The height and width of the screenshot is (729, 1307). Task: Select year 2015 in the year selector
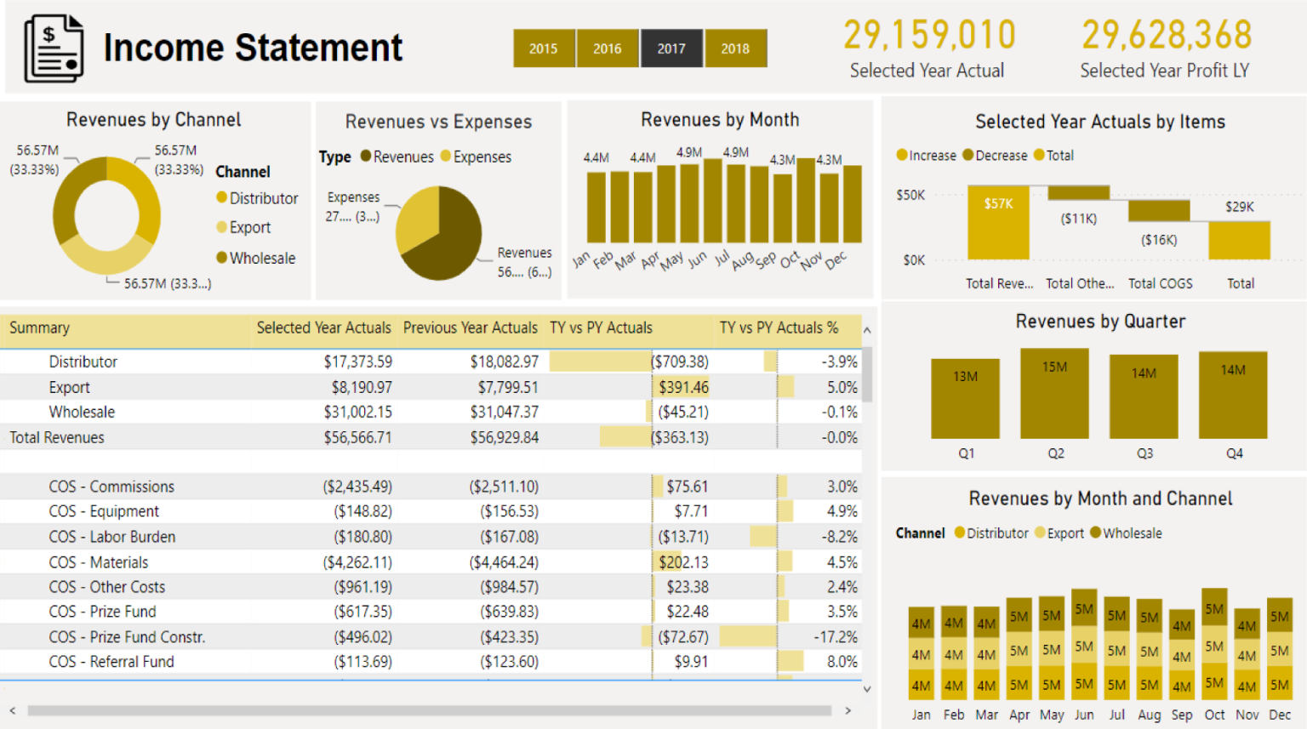pos(544,48)
